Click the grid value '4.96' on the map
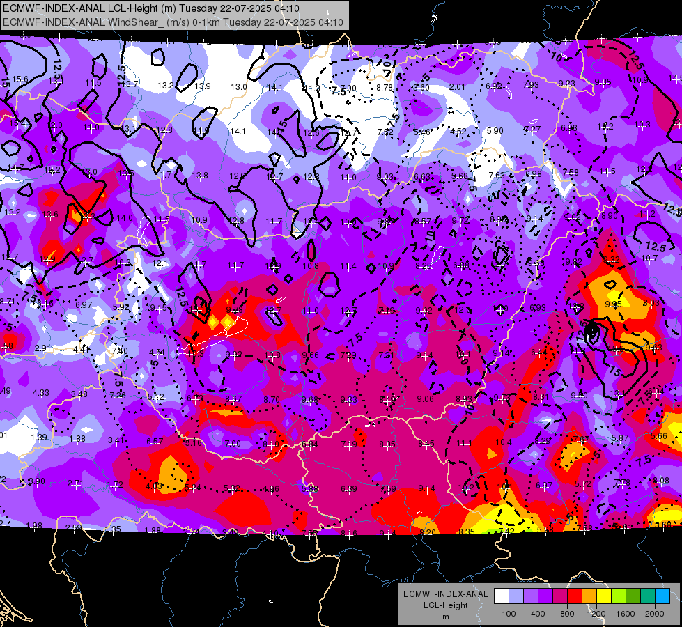 tap(271, 488)
